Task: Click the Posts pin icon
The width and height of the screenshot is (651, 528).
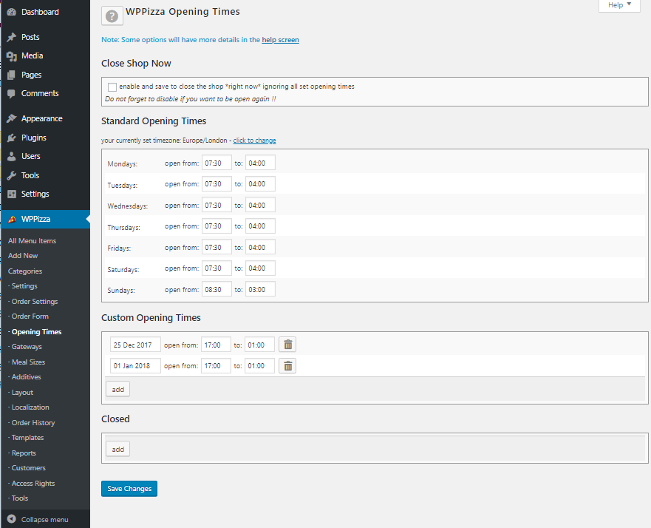Action: [11, 37]
